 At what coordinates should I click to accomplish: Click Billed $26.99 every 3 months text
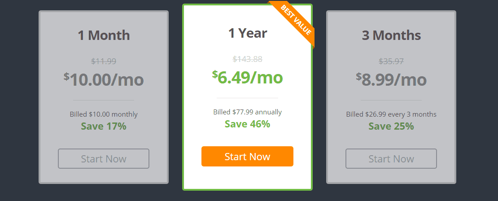click(391, 114)
